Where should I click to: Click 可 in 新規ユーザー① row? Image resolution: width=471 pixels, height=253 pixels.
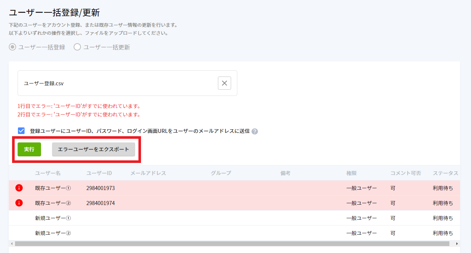(393, 218)
